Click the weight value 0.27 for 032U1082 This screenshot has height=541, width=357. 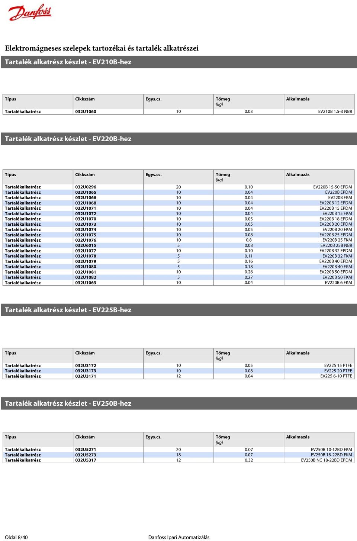coord(249,277)
